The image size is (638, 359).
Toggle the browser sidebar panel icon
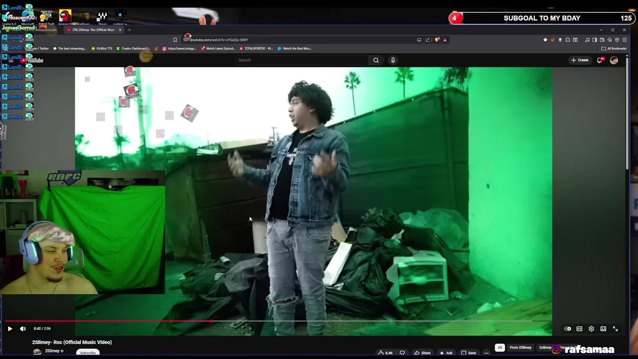coord(595,40)
